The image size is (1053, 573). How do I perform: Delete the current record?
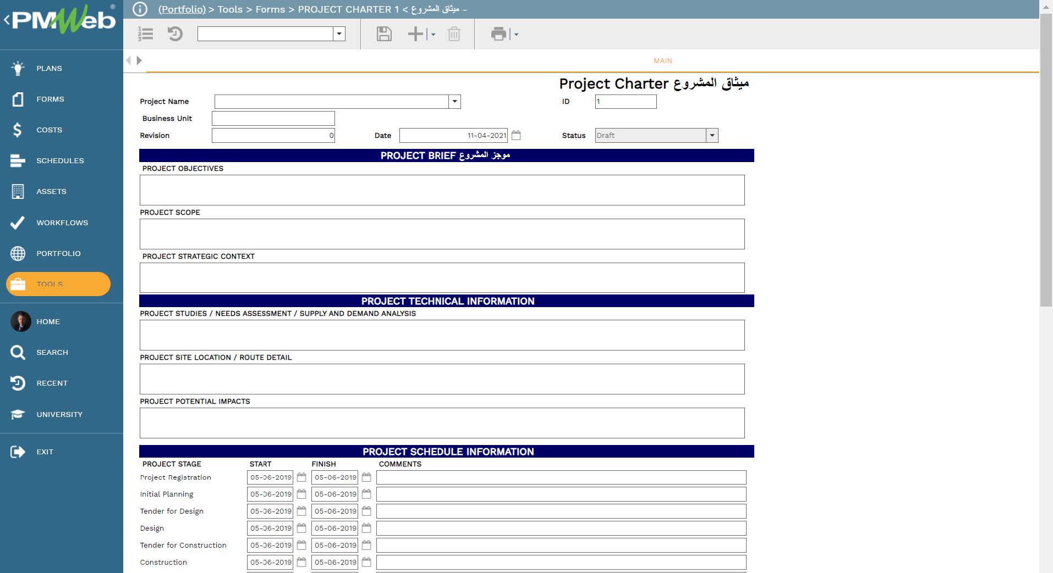[x=453, y=34]
